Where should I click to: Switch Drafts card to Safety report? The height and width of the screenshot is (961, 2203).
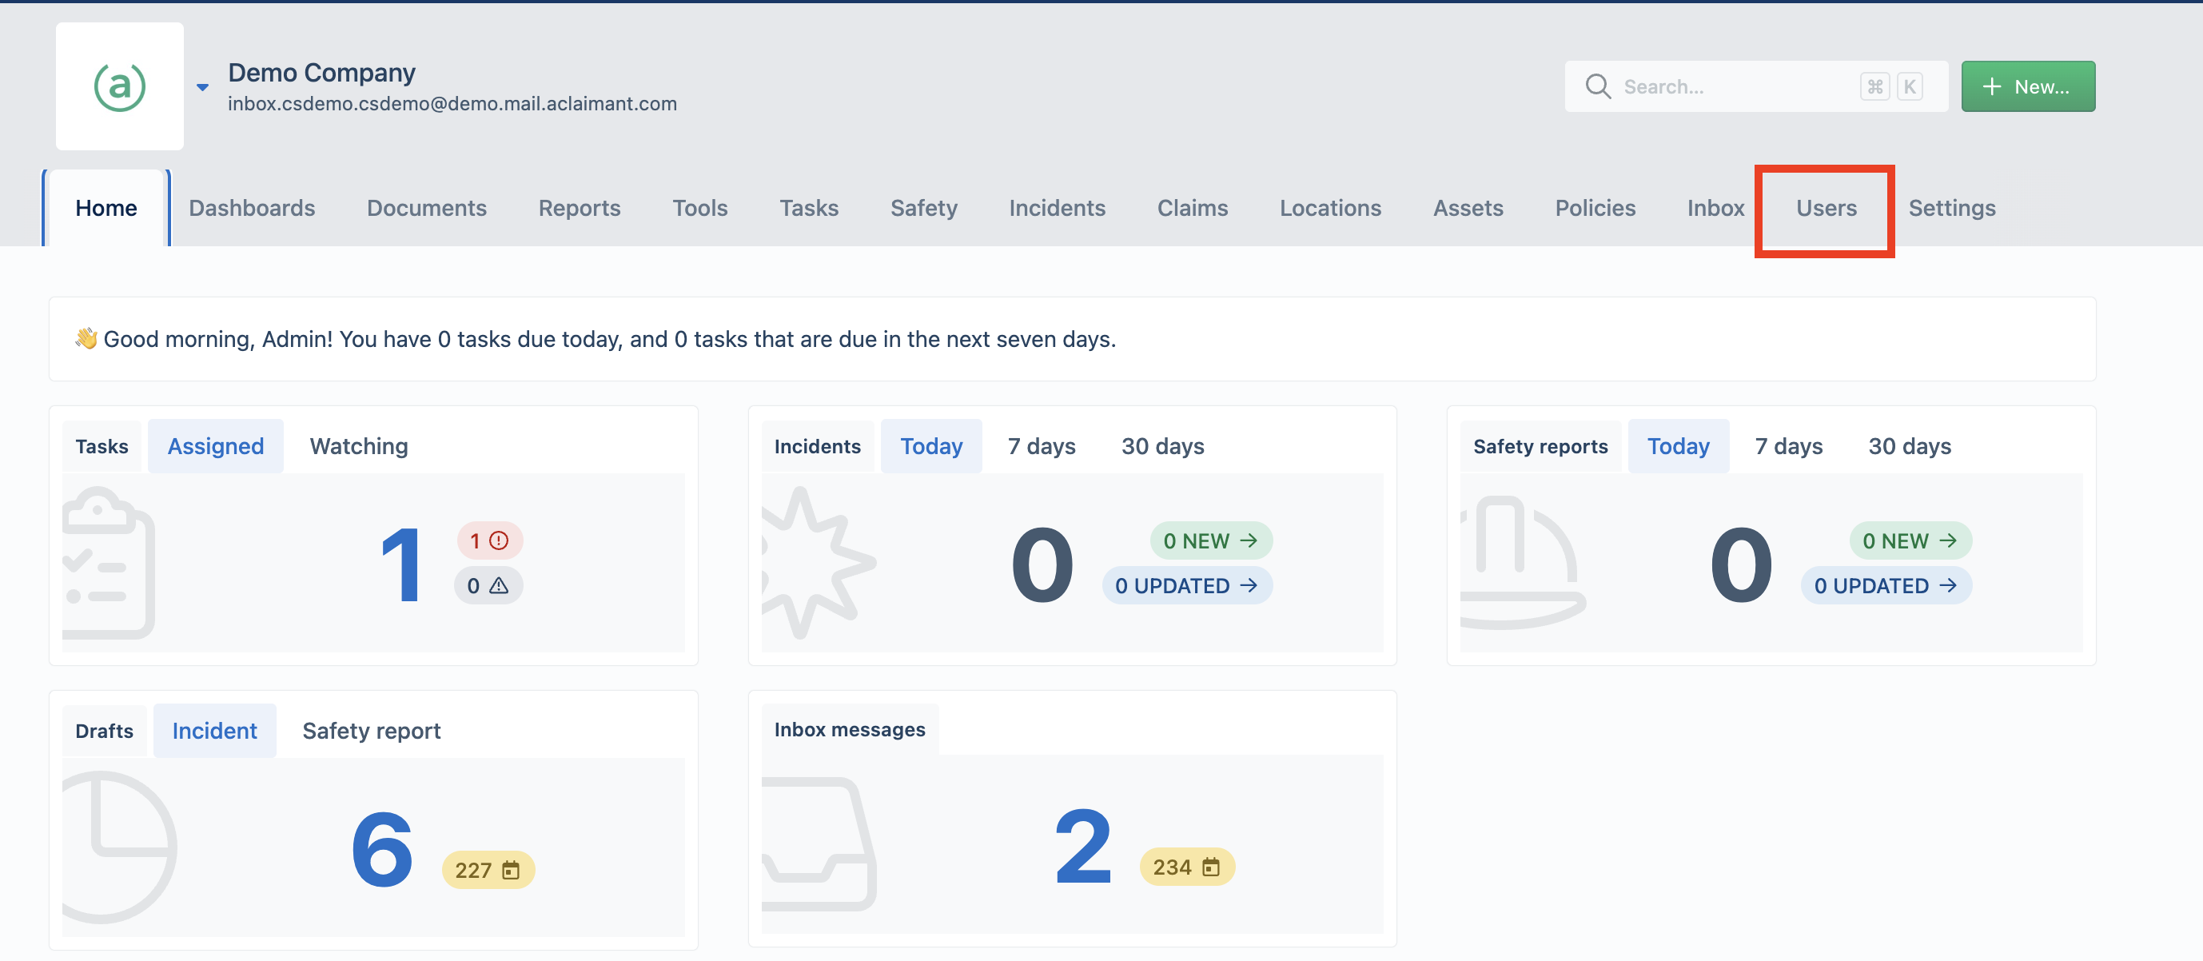point(371,731)
